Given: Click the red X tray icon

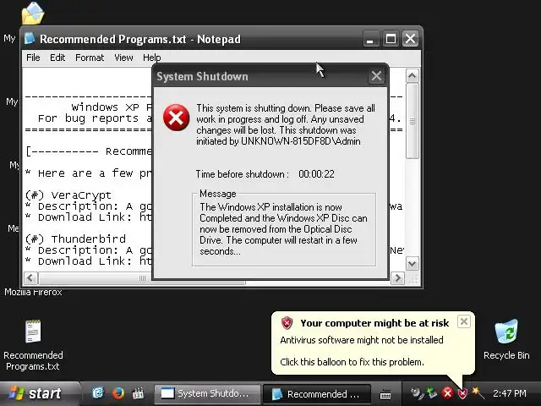Looking at the screenshot, I should (447, 392).
